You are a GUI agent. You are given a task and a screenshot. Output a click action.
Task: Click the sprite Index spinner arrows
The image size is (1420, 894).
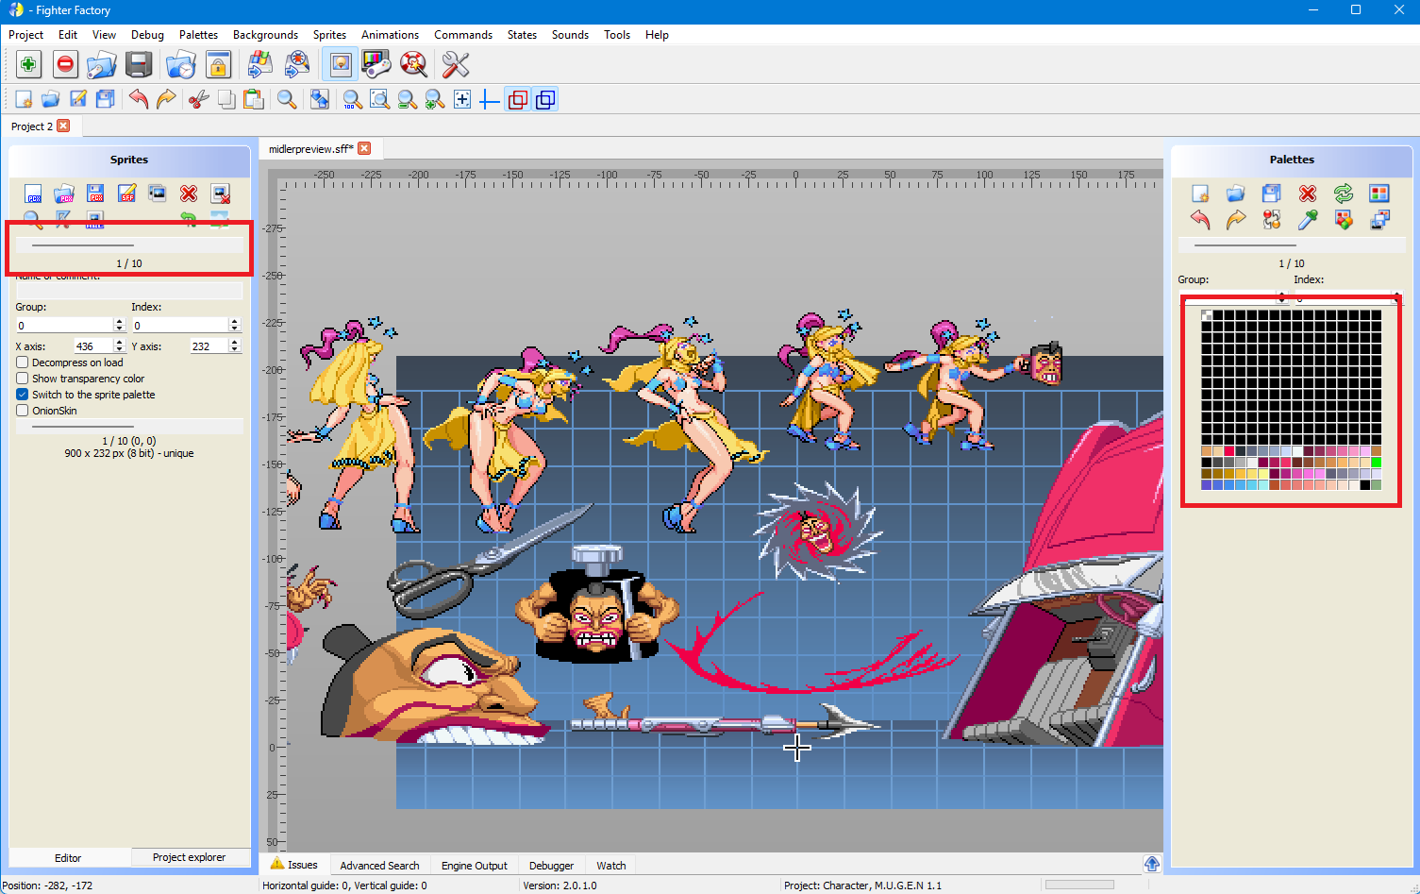tap(235, 325)
